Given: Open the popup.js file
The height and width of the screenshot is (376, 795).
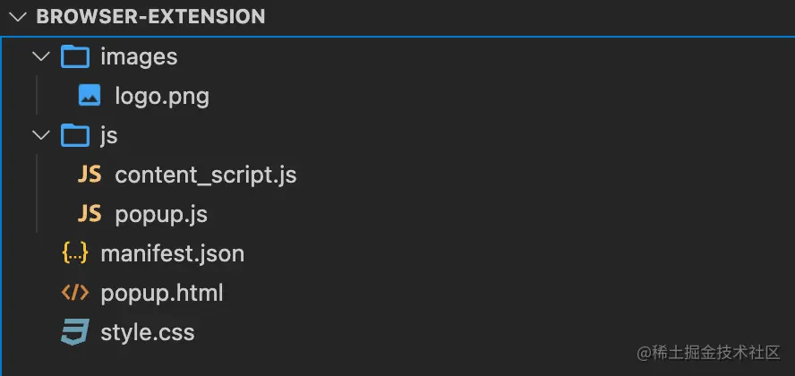Looking at the screenshot, I should tap(161, 214).
